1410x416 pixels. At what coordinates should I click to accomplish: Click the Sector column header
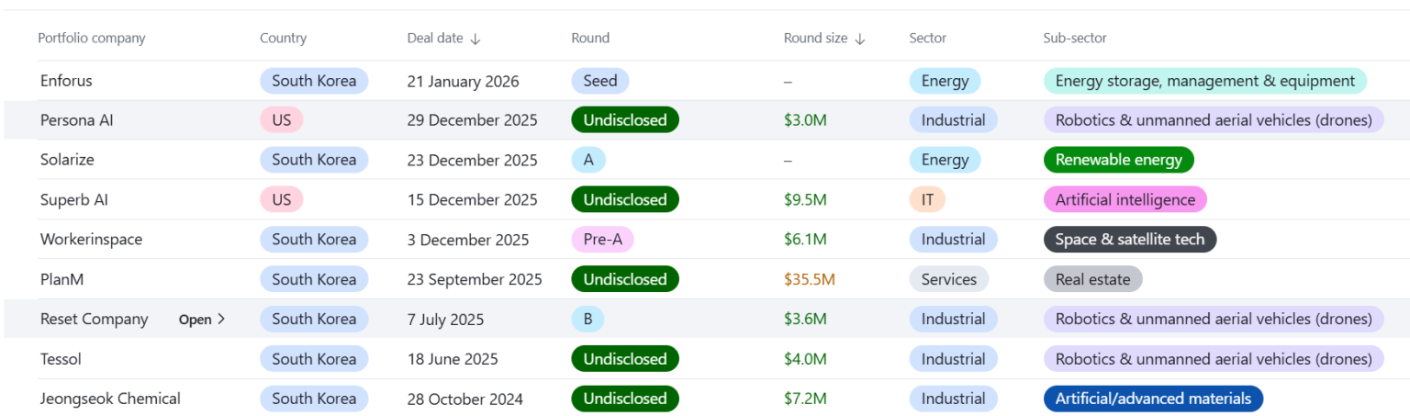click(927, 39)
